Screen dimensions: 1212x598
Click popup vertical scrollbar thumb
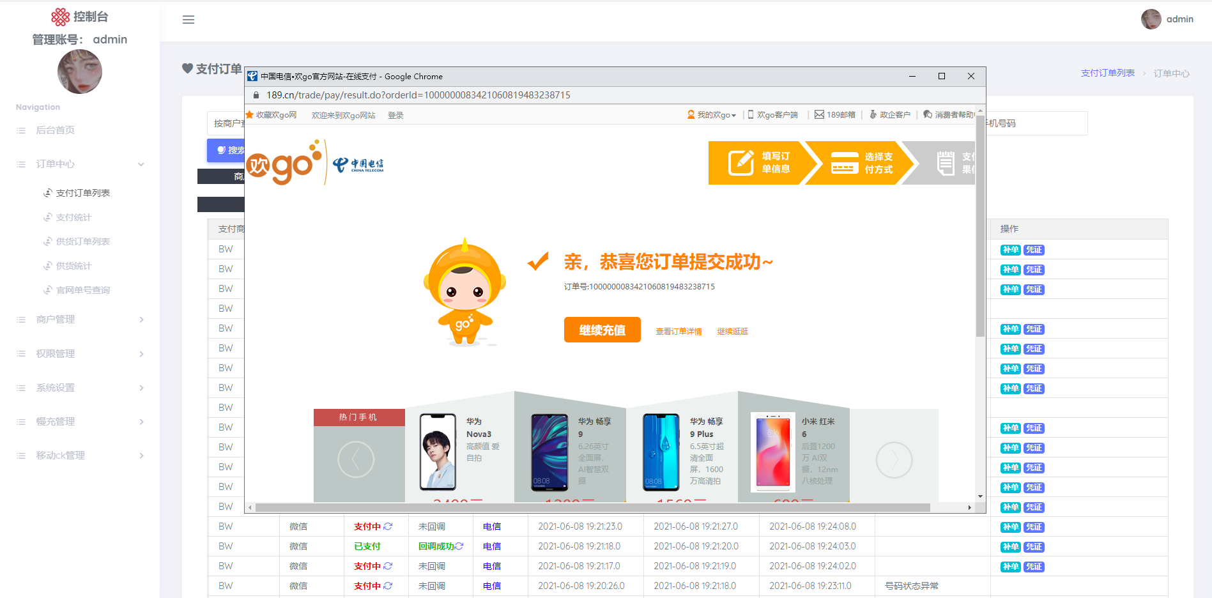click(980, 226)
